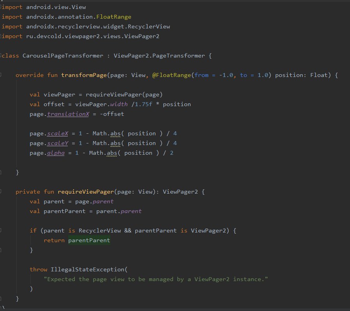Image resolution: width=350 pixels, height=311 pixels.
Task: Click ViewPager2 in the if condition
Action: pyautogui.click(x=208, y=231)
